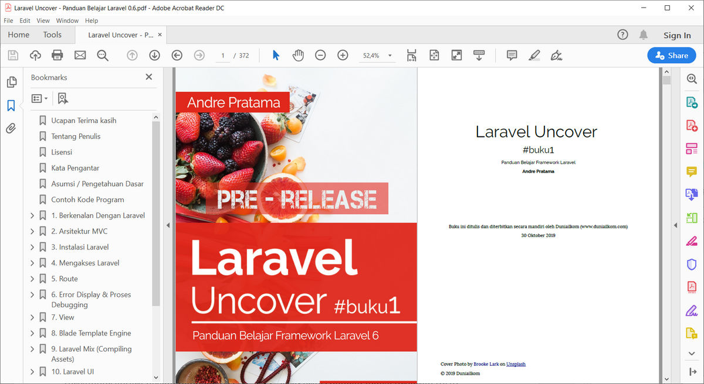Screen dimensions: 704x384
Task: Activate the hand pan tool
Action: [x=299, y=56]
